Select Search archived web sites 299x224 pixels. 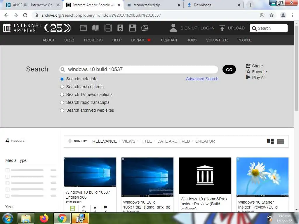62,110
